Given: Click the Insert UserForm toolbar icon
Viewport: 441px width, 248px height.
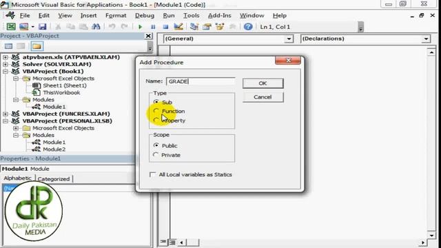Looking at the screenshot, I should 24,27.
